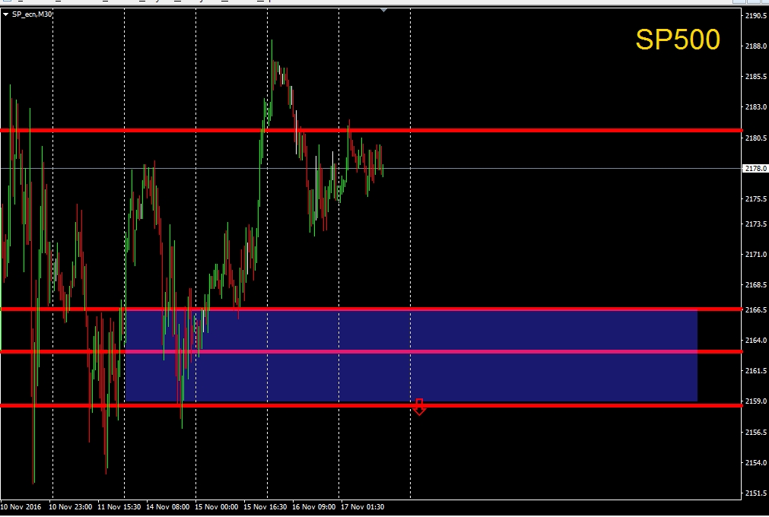The width and height of the screenshot is (769, 517).
Task: Click the 2161.5 price axis label
Action: (756, 371)
